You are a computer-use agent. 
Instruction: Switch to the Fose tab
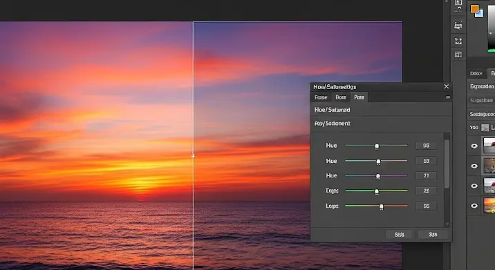(x=321, y=97)
